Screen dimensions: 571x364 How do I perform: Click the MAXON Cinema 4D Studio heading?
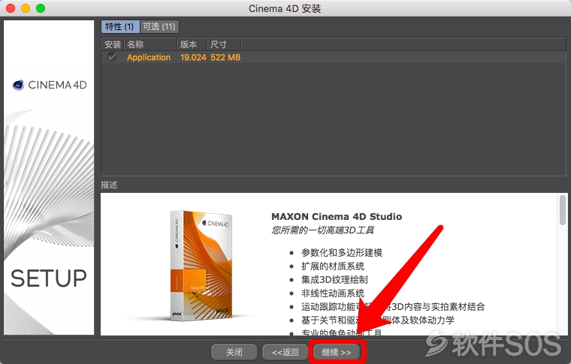337,217
